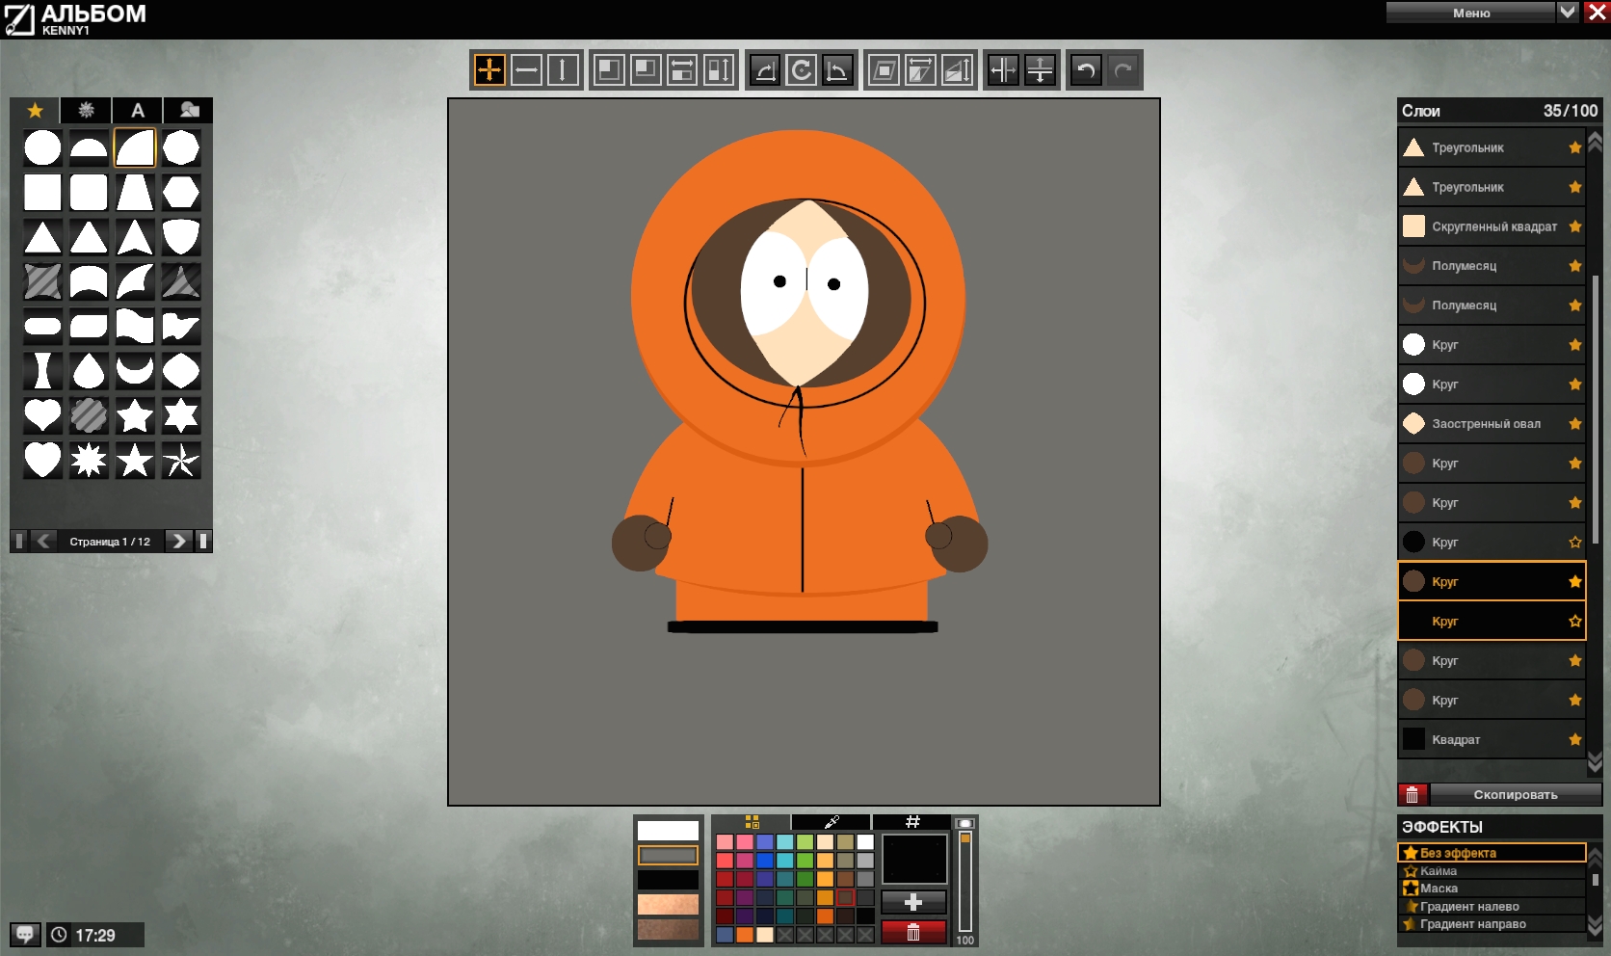Pick the octagon shape
1611x956 pixels.
tap(181, 147)
